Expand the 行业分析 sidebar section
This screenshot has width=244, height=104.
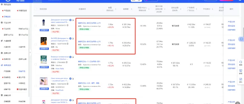[x=7, y=23]
